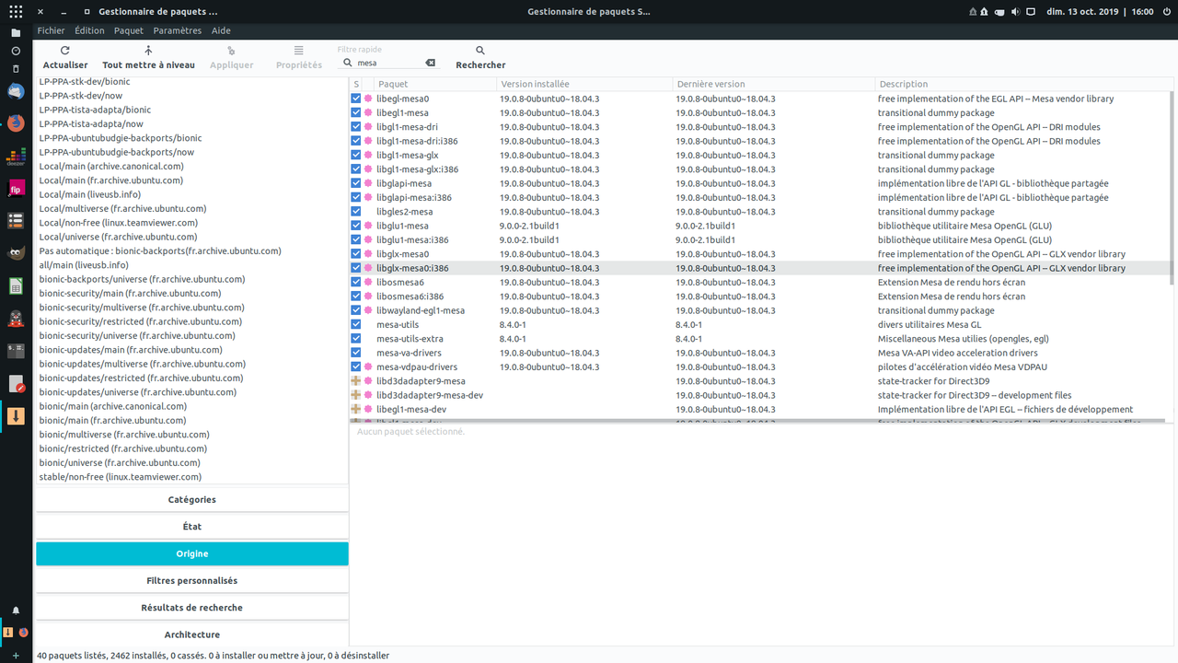Toggle checkbox for mesa-va-drivers
The width and height of the screenshot is (1178, 663).
(356, 353)
